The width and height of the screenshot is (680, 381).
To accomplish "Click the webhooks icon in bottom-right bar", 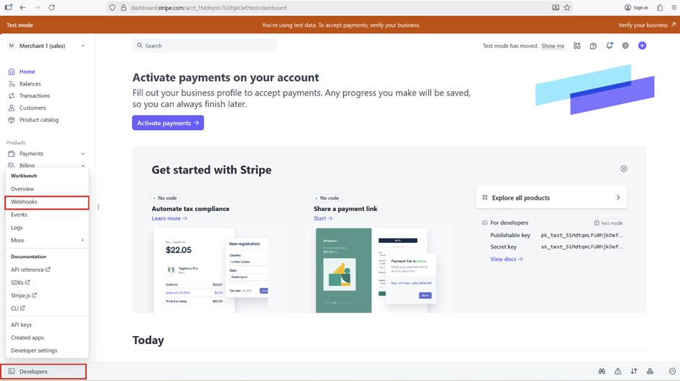I will pos(650,371).
